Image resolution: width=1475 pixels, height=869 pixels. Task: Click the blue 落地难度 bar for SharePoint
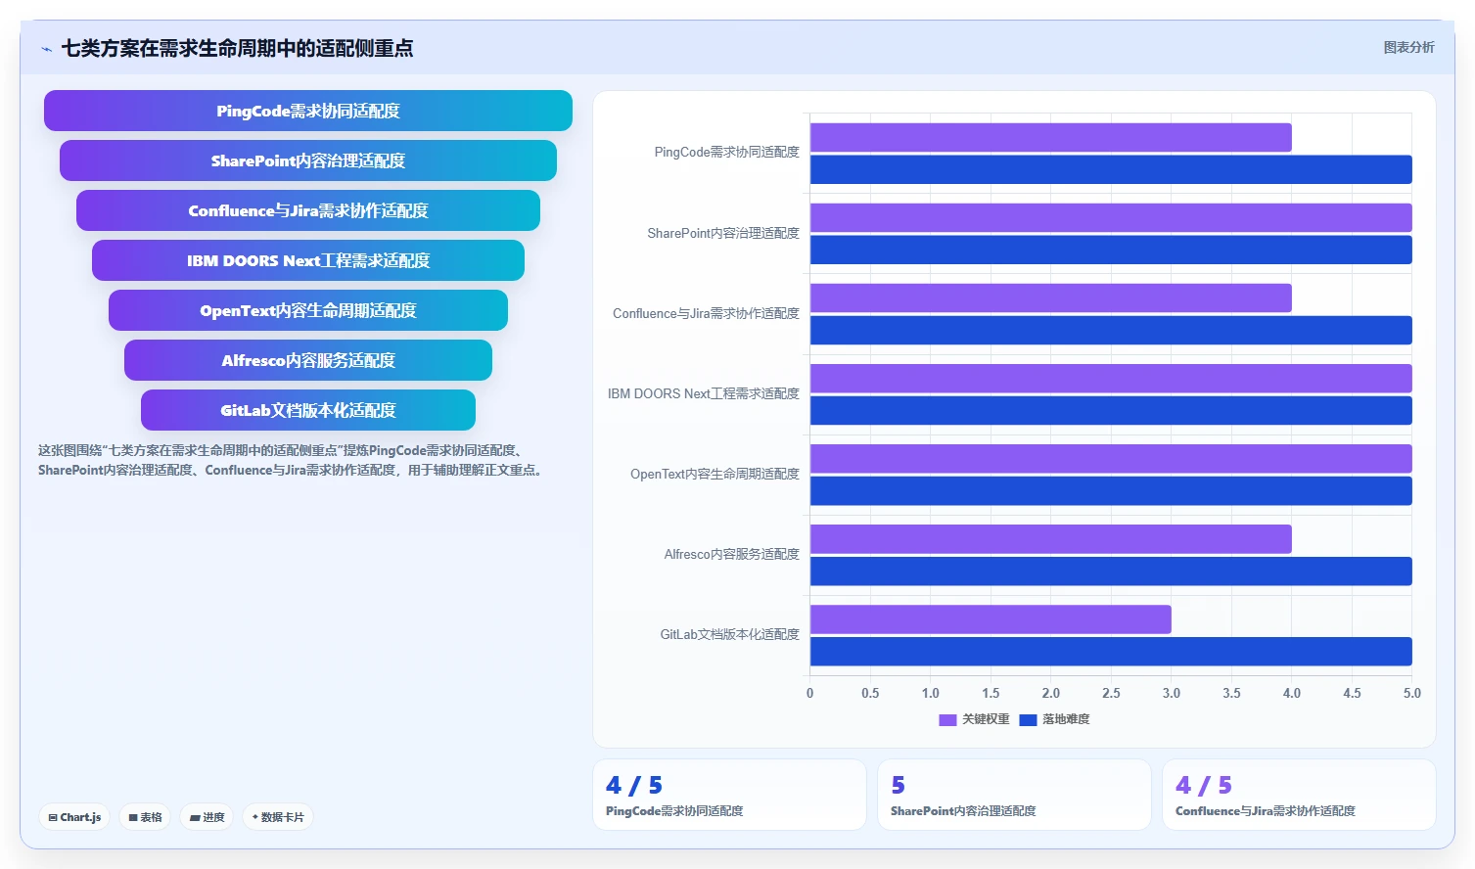[1111, 250]
